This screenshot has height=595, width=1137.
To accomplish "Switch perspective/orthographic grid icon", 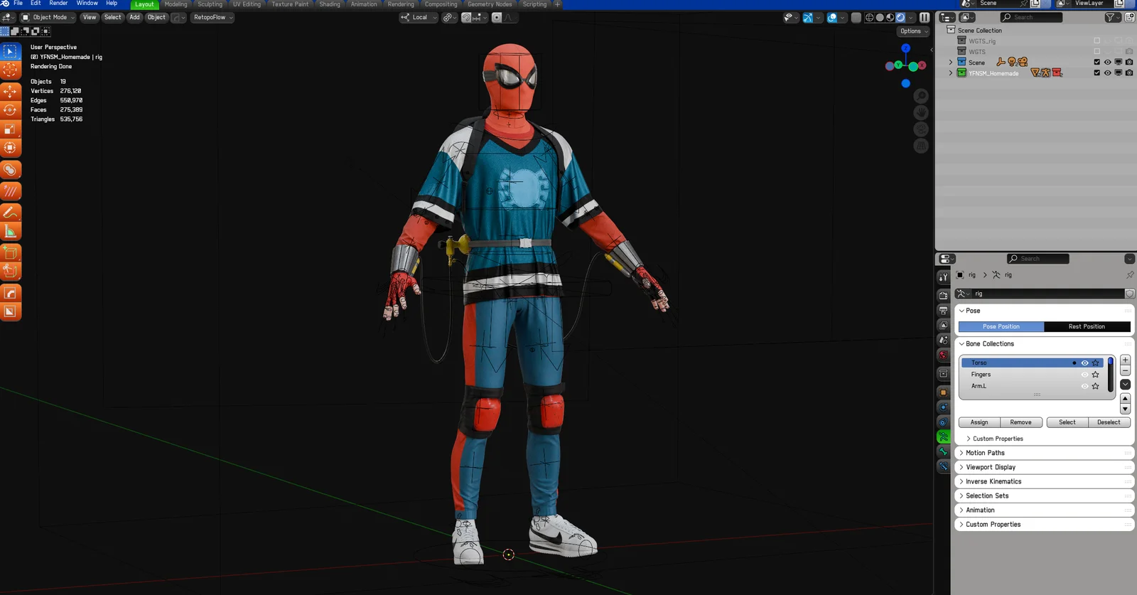I will (x=921, y=146).
